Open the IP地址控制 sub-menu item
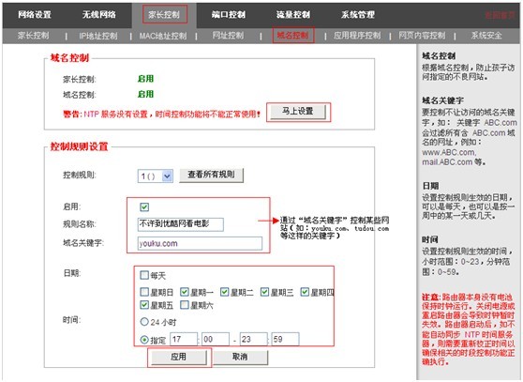The width and height of the screenshot is (523, 382). click(98, 36)
